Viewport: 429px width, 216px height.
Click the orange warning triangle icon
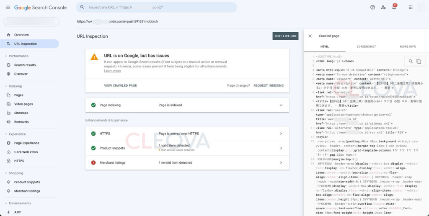pyautogui.click(x=94, y=57)
